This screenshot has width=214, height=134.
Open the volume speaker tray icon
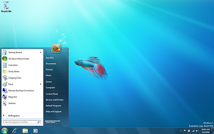coord(197,131)
